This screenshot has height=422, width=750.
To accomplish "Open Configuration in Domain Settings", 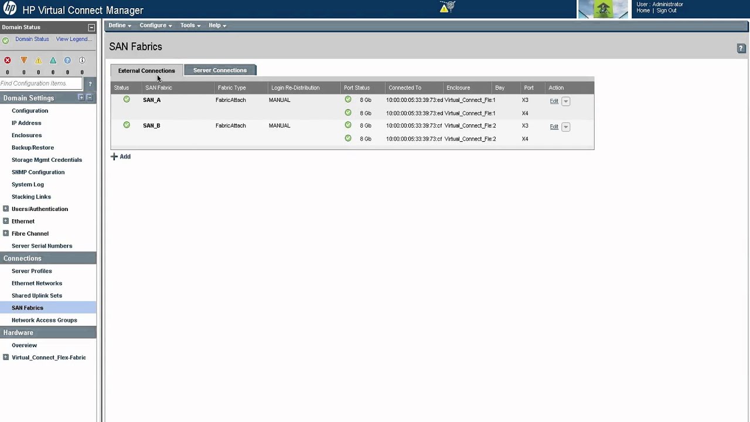I will [30, 111].
